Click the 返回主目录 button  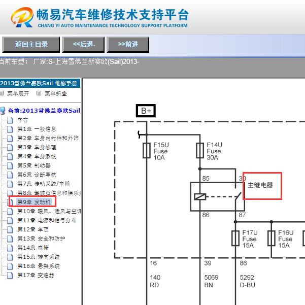pyautogui.click(x=31, y=45)
